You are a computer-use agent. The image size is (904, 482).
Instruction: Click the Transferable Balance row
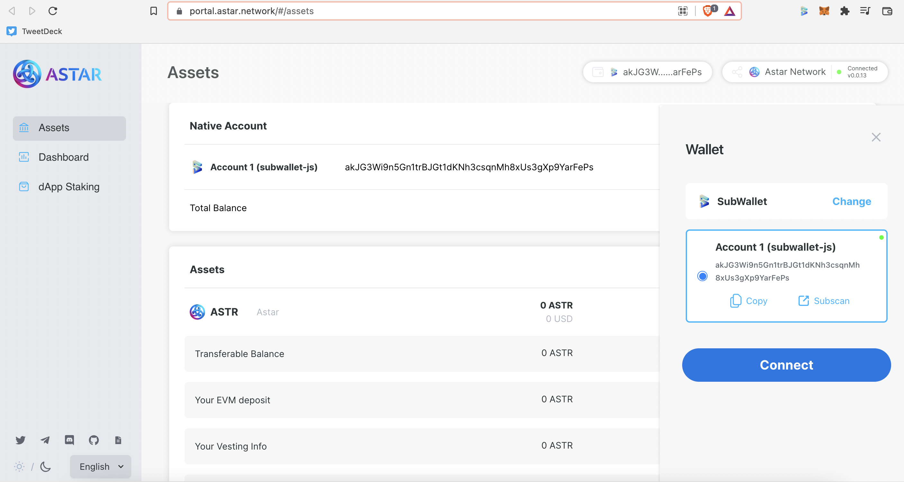[x=422, y=353]
